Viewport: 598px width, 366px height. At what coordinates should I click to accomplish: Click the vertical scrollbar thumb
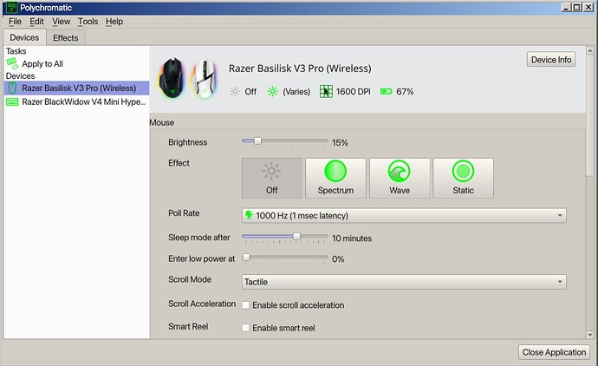(x=590, y=115)
